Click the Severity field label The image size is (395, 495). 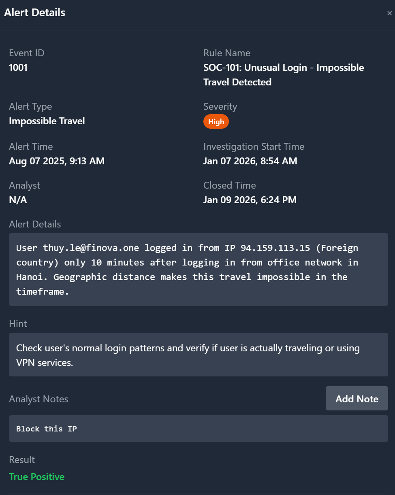tap(220, 106)
